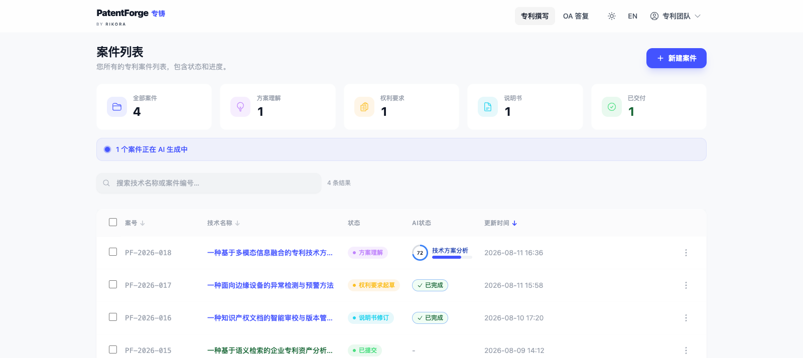Image resolution: width=803 pixels, height=358 pixels.
Task: Sort by 案号 column arrow
Action: pyautogui.click(x=143, y=223)
